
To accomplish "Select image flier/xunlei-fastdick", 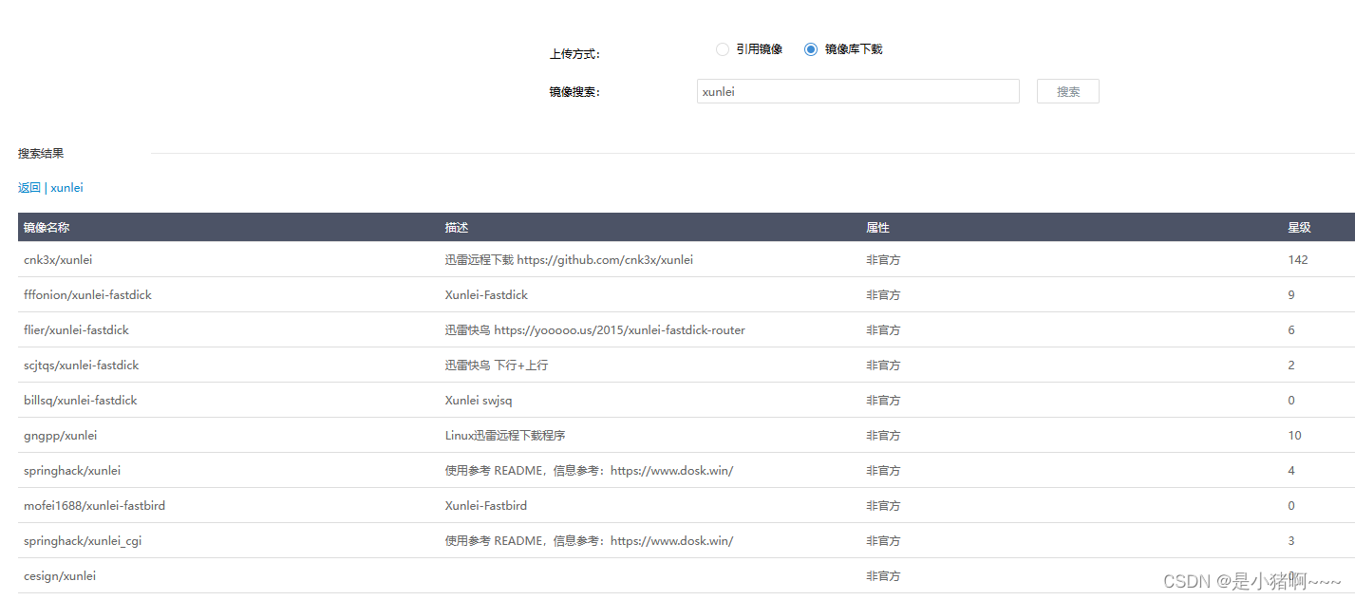I will pyautogui.click(x=76, y=330).
